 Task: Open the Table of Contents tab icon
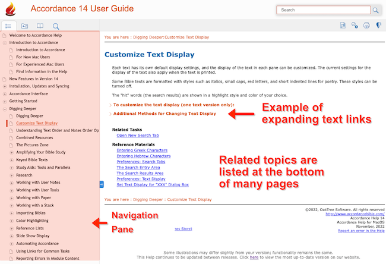pyautogui.click(x=9, y=26)
